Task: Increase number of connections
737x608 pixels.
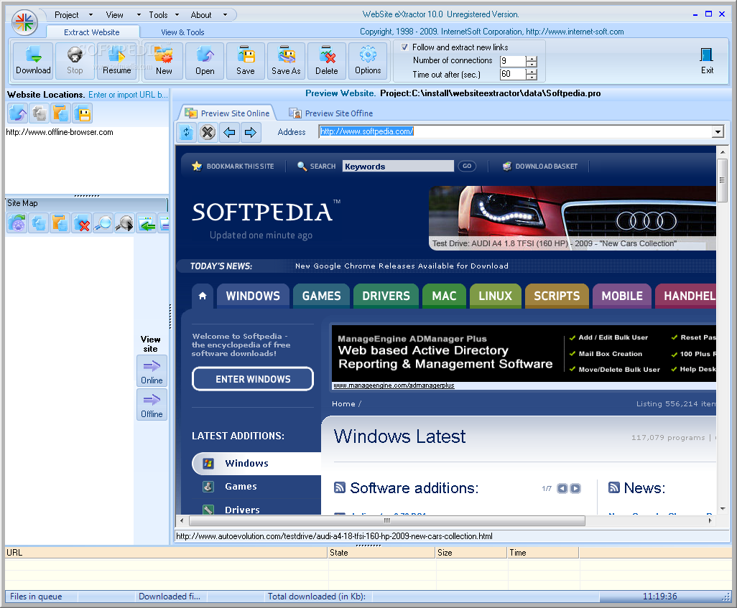Action: pos(532,58)
